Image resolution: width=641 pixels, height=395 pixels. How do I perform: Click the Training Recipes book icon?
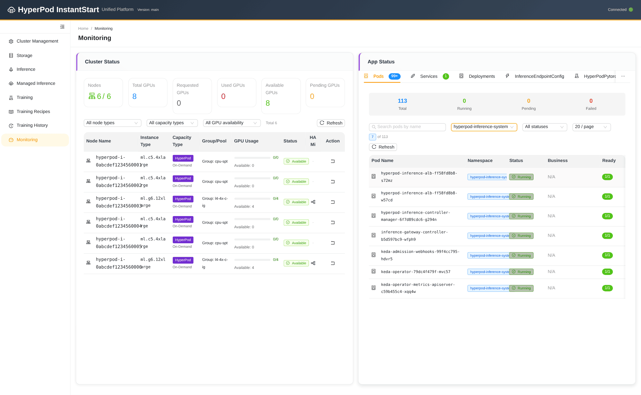coord(11,112)
